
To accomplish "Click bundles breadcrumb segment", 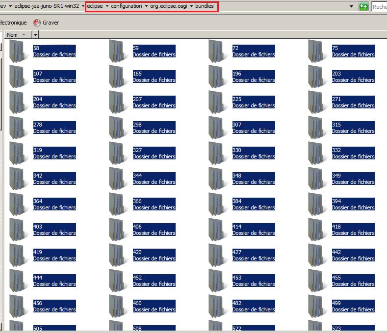I will (x=204, y=6).
